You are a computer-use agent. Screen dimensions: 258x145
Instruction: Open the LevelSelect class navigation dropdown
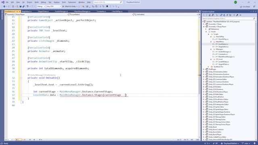click(x=101, y=14)
